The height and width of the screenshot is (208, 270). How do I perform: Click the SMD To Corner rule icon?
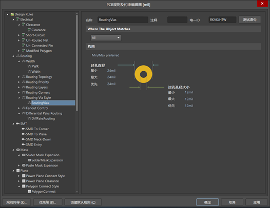24,129
